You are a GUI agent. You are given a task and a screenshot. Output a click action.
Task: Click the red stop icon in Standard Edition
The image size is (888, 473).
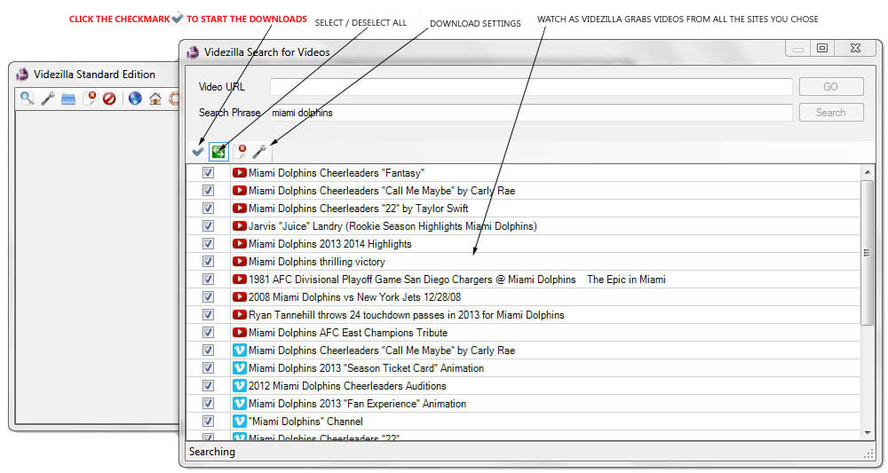tap(109, 99)
